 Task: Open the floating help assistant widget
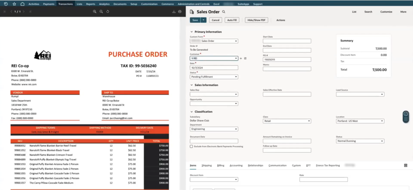(406, 117)
